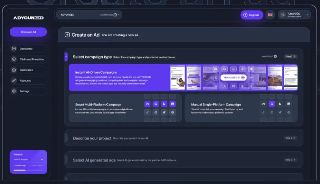Click the Bing icon in the AI campaign banner
This screenshot has width=320, height=184.
(x=234, y=69)
